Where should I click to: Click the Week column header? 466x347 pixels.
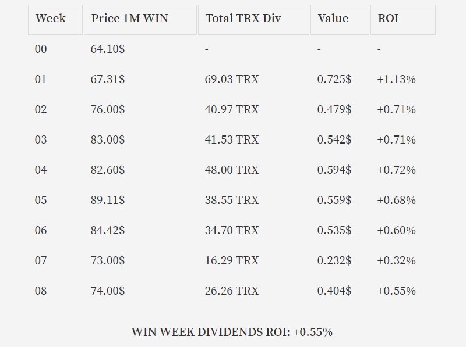(x=55, y=20)
